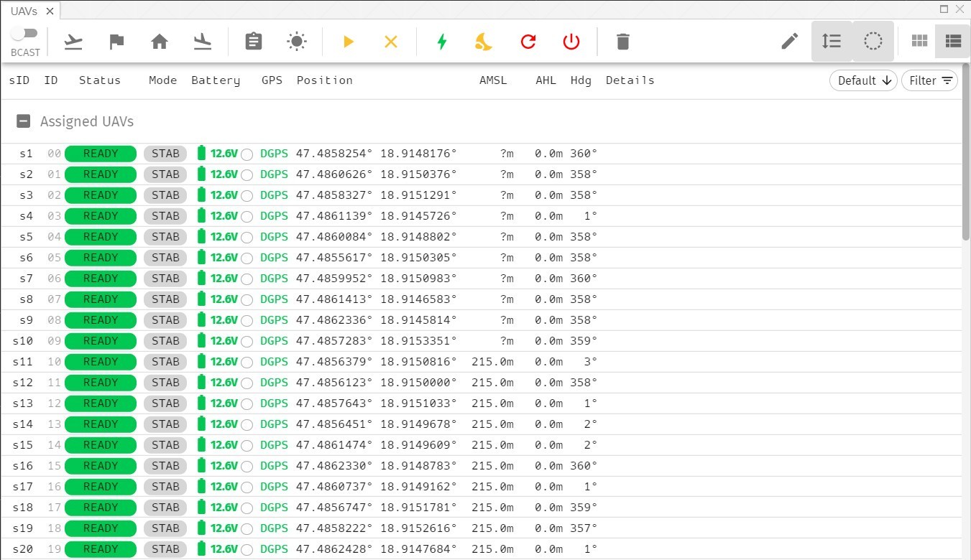The height and width of the screenshot is (560, 971).
Task: Toggle the BCAST broadcast switch
Action: click(24, 32)
